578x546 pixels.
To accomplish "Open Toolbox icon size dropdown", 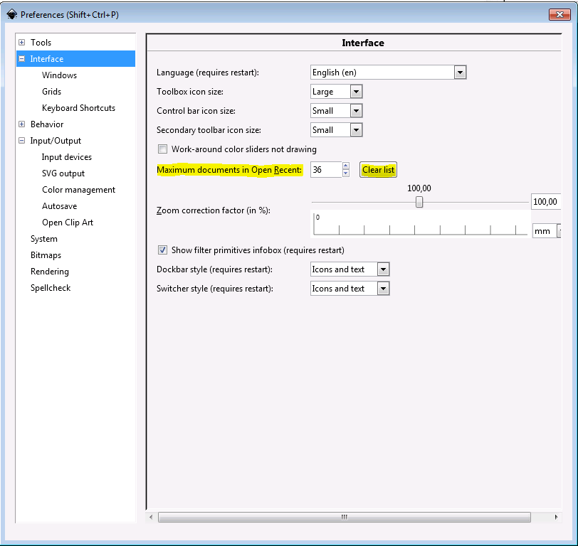I will point(356,92).
